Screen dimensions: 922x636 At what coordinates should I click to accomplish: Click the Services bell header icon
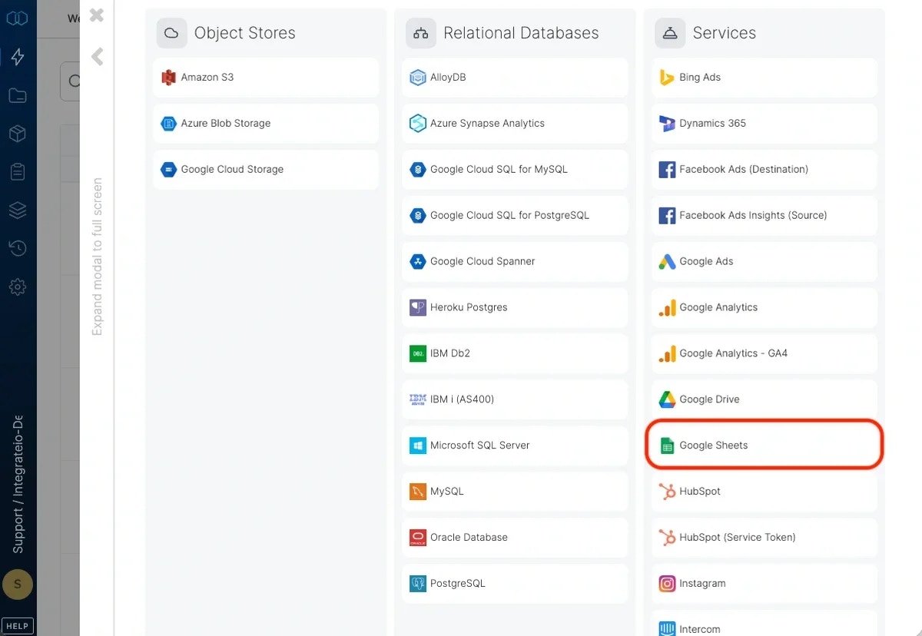(669, 34)
